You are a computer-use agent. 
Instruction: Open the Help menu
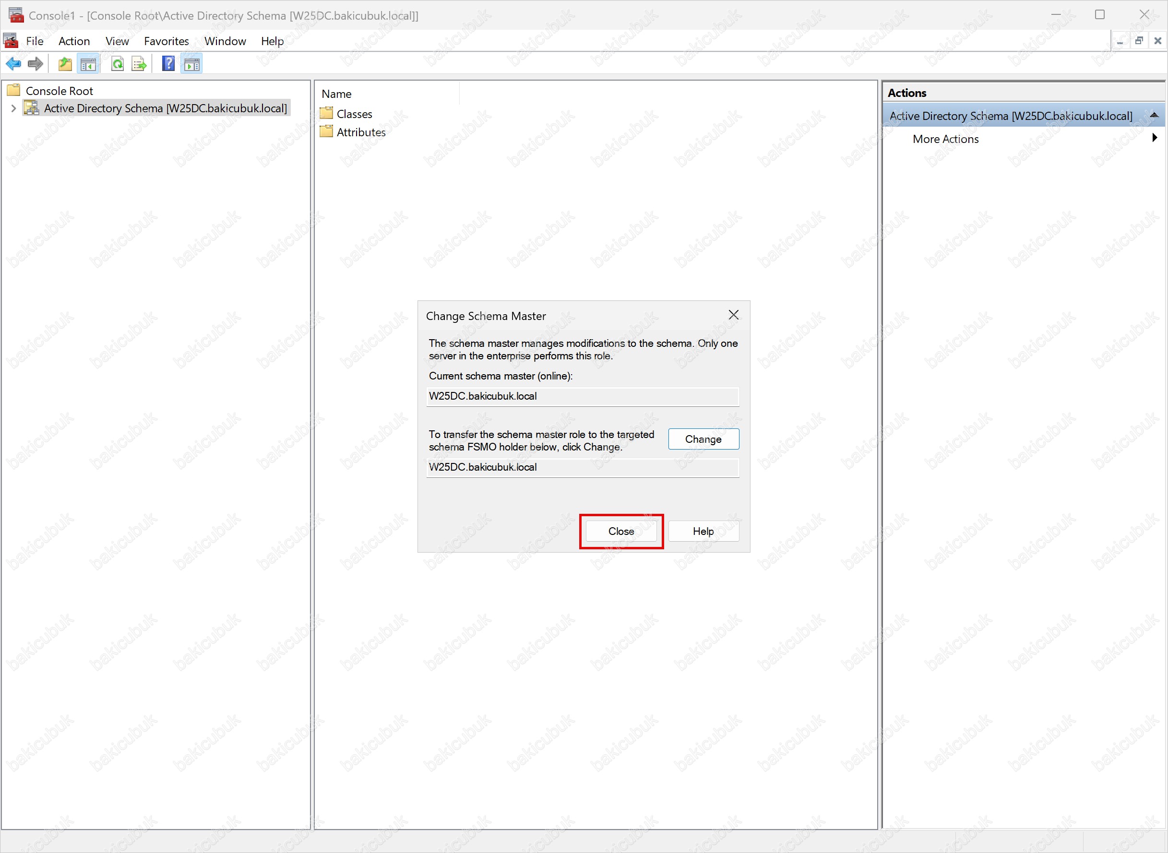pos(272,41)
